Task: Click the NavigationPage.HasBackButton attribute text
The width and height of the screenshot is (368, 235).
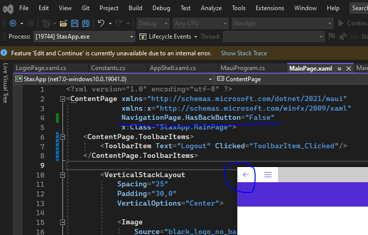Action: (181, 117)
